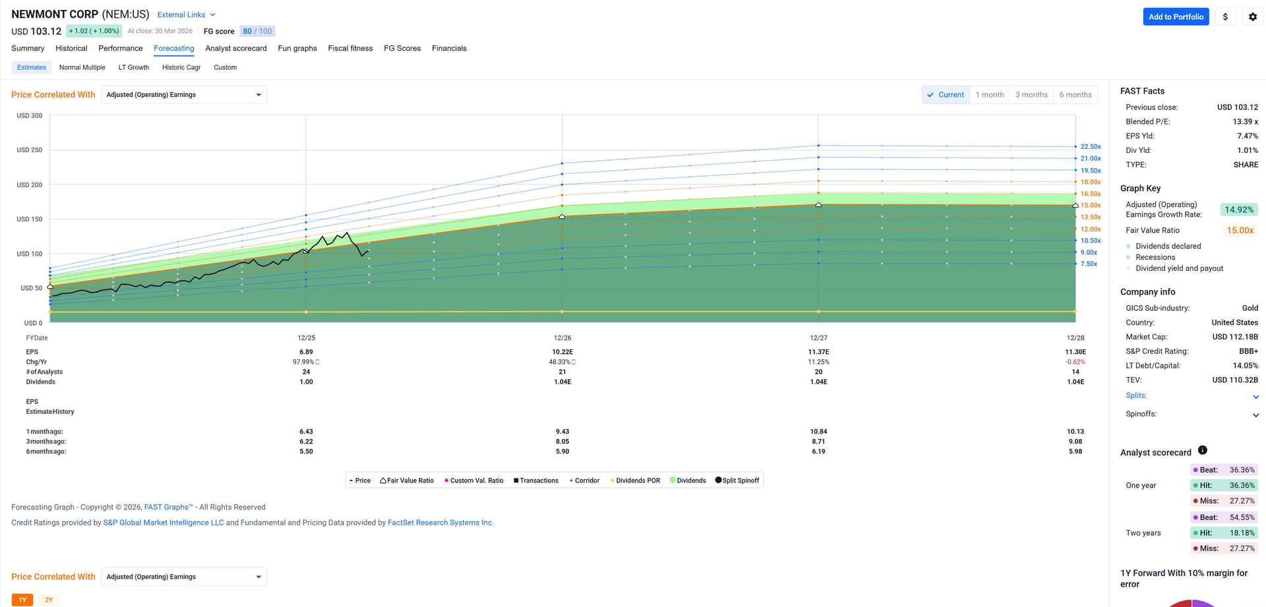Toggle the Corridor legend dot
Viewport: 1266px width, 607px height.
571,480
